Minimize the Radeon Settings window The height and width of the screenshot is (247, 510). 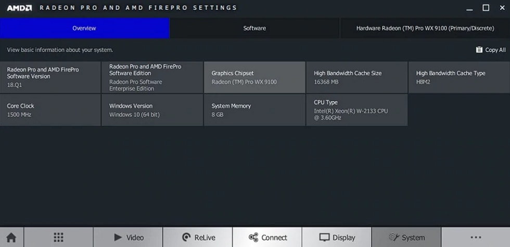tap(469, 8)
